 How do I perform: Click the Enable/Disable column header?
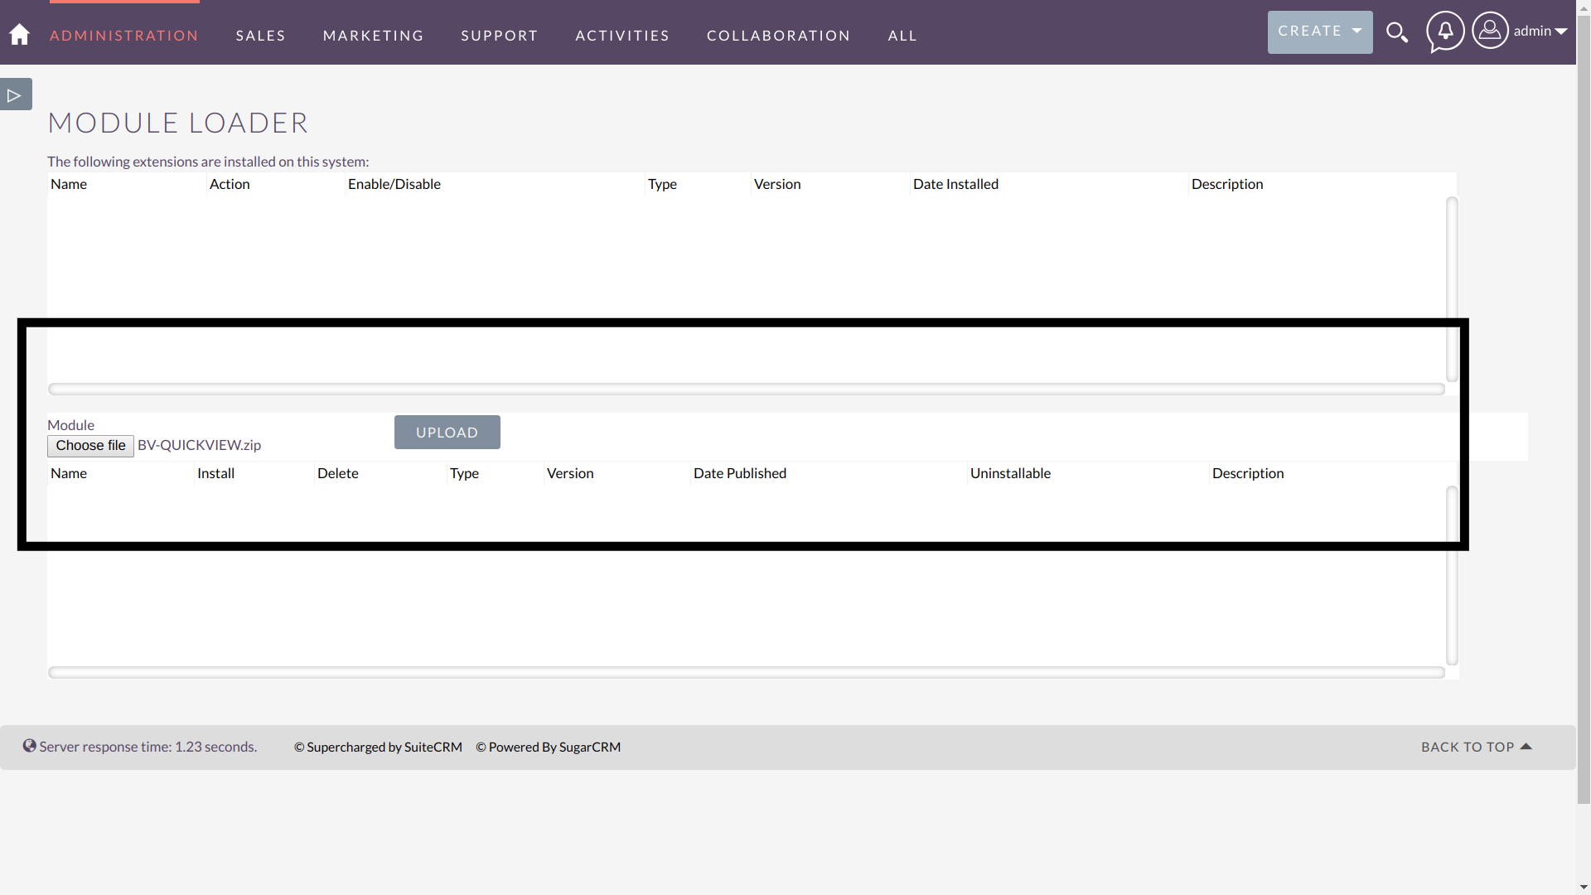(394, 184)
